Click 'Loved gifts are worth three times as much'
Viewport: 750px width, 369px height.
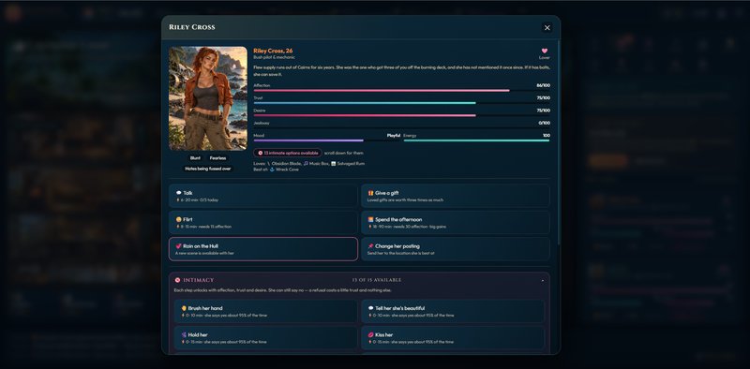(x=405, y=199)
